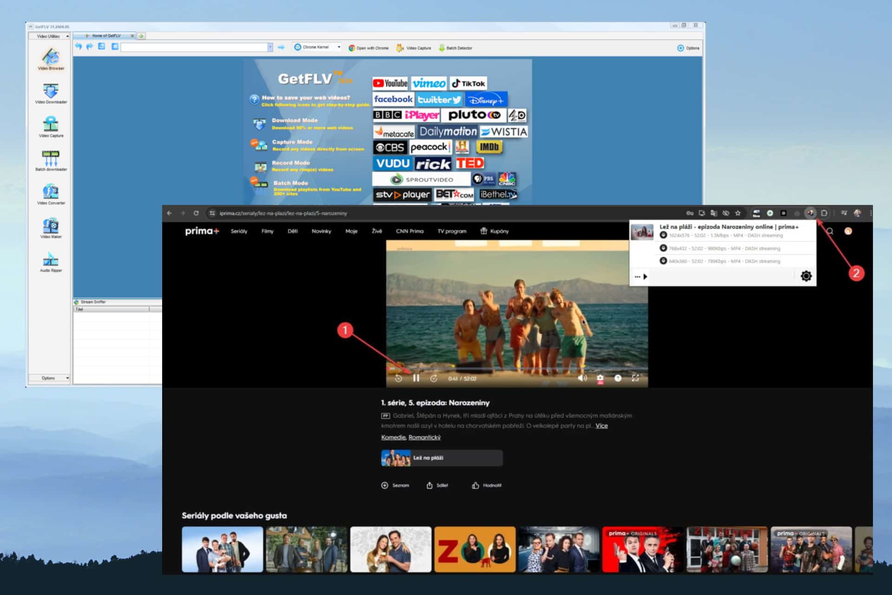Pause the playing video
The width and height of the screenshot is (892, 595).
tap(416, 378)
